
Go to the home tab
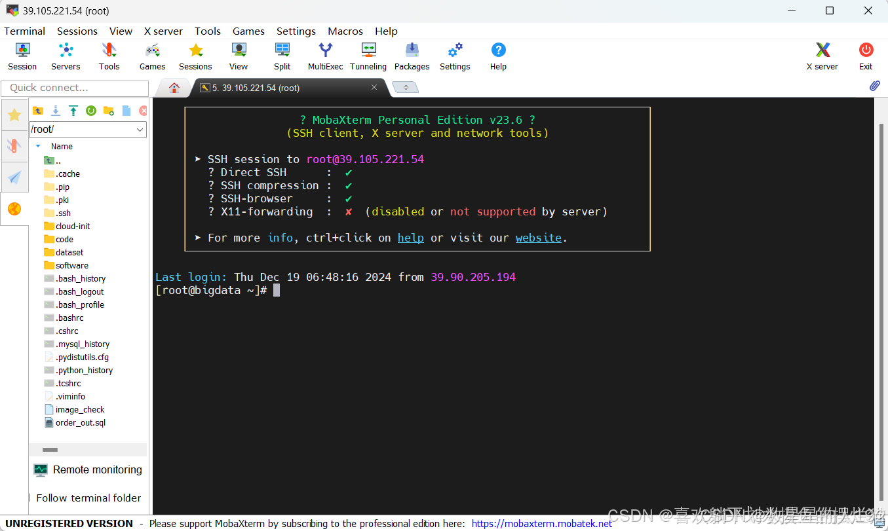(174, 88)
